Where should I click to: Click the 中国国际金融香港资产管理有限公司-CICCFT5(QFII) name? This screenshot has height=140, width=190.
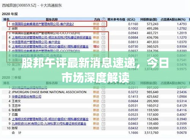coord(46,33)
